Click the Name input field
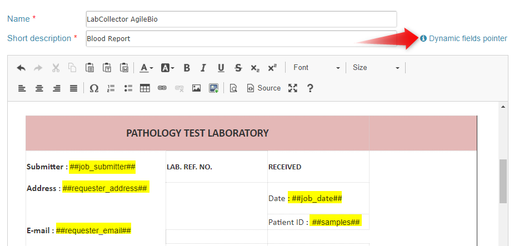Screen dimensions: 514x246 [241, 19]
